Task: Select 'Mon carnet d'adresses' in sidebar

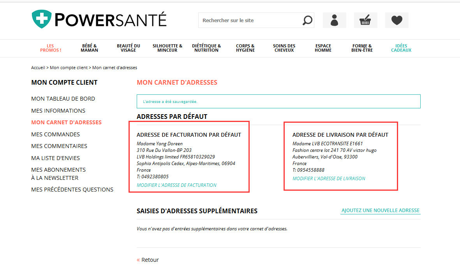Action: pos(66,122)
